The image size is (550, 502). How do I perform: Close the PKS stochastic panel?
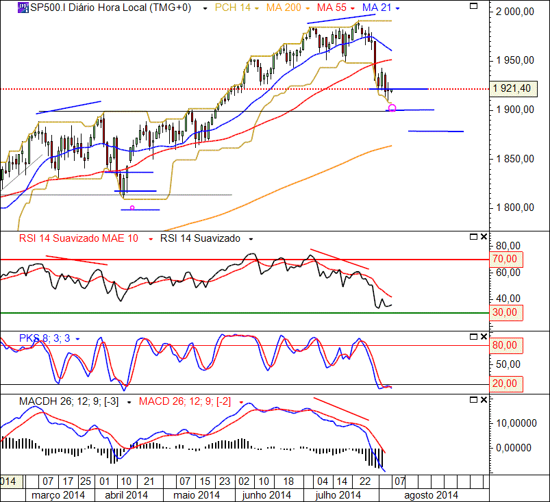point(484,337)
